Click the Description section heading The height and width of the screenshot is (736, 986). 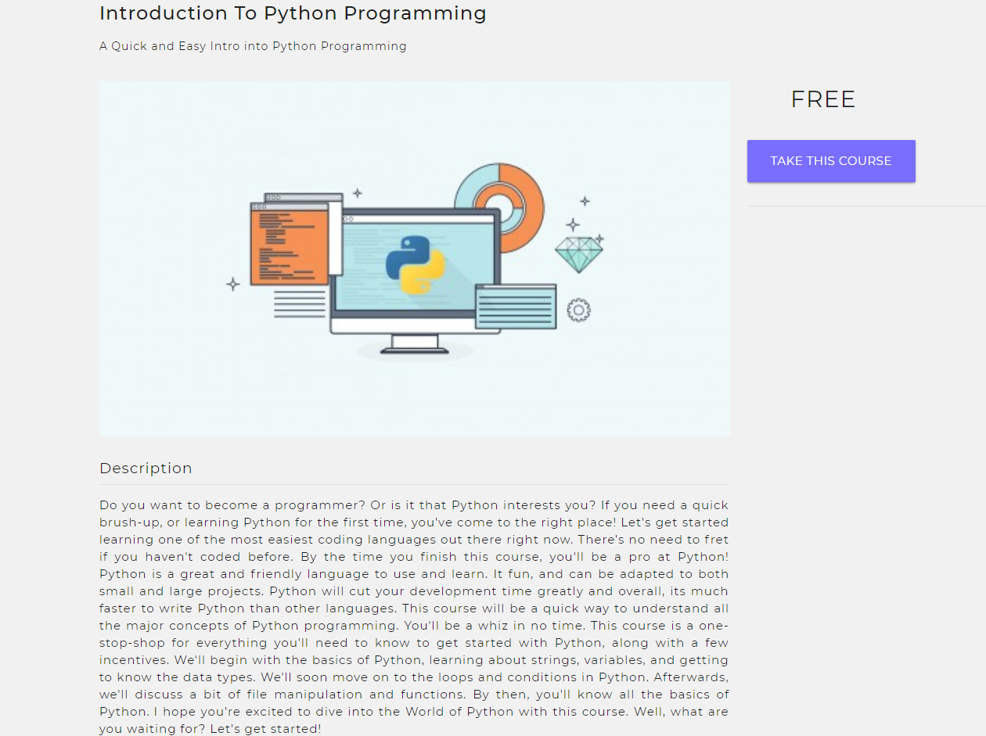click(x=146, y=468)
